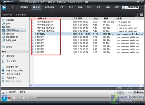Click the search my library input field
The width and height of the screenshot is (145, 105).
coord(133,8)
